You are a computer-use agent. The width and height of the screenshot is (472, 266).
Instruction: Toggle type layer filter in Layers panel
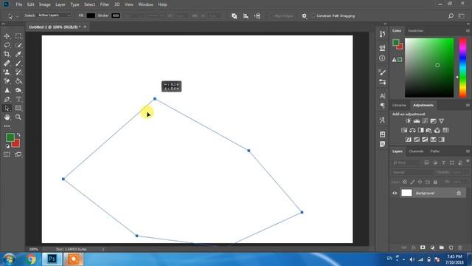point(443,163)
